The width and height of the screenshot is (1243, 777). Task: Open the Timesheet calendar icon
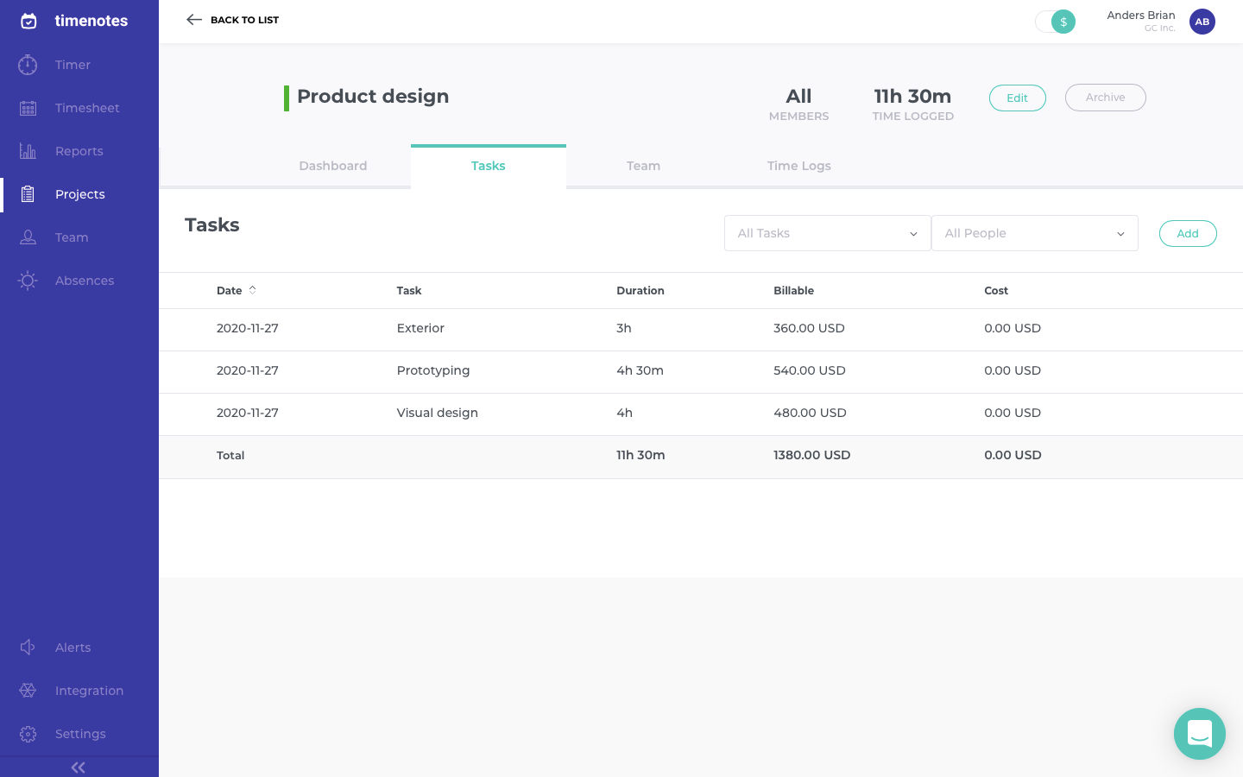(x=28, y=108)
